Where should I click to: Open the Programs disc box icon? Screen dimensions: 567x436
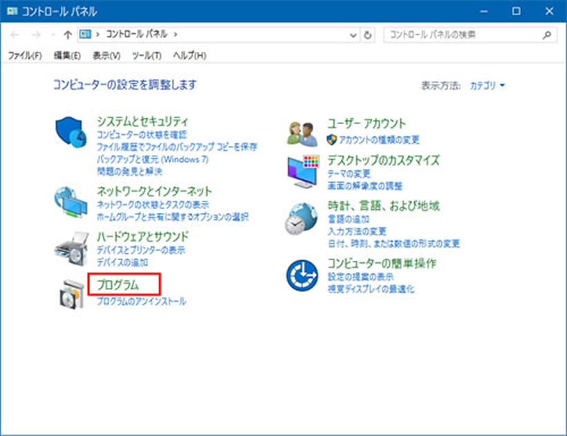tap(72, 295)
